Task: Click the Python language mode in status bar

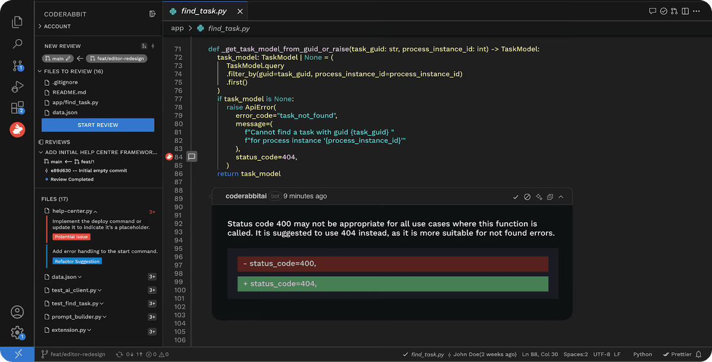Action: [x=642, y=354]
